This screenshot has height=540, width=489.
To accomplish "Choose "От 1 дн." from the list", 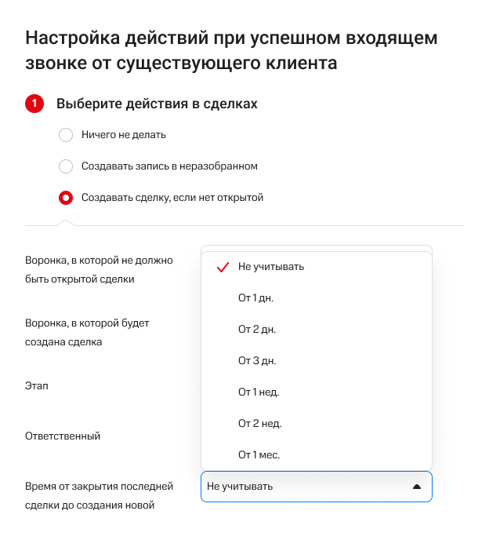I will 255,298.
